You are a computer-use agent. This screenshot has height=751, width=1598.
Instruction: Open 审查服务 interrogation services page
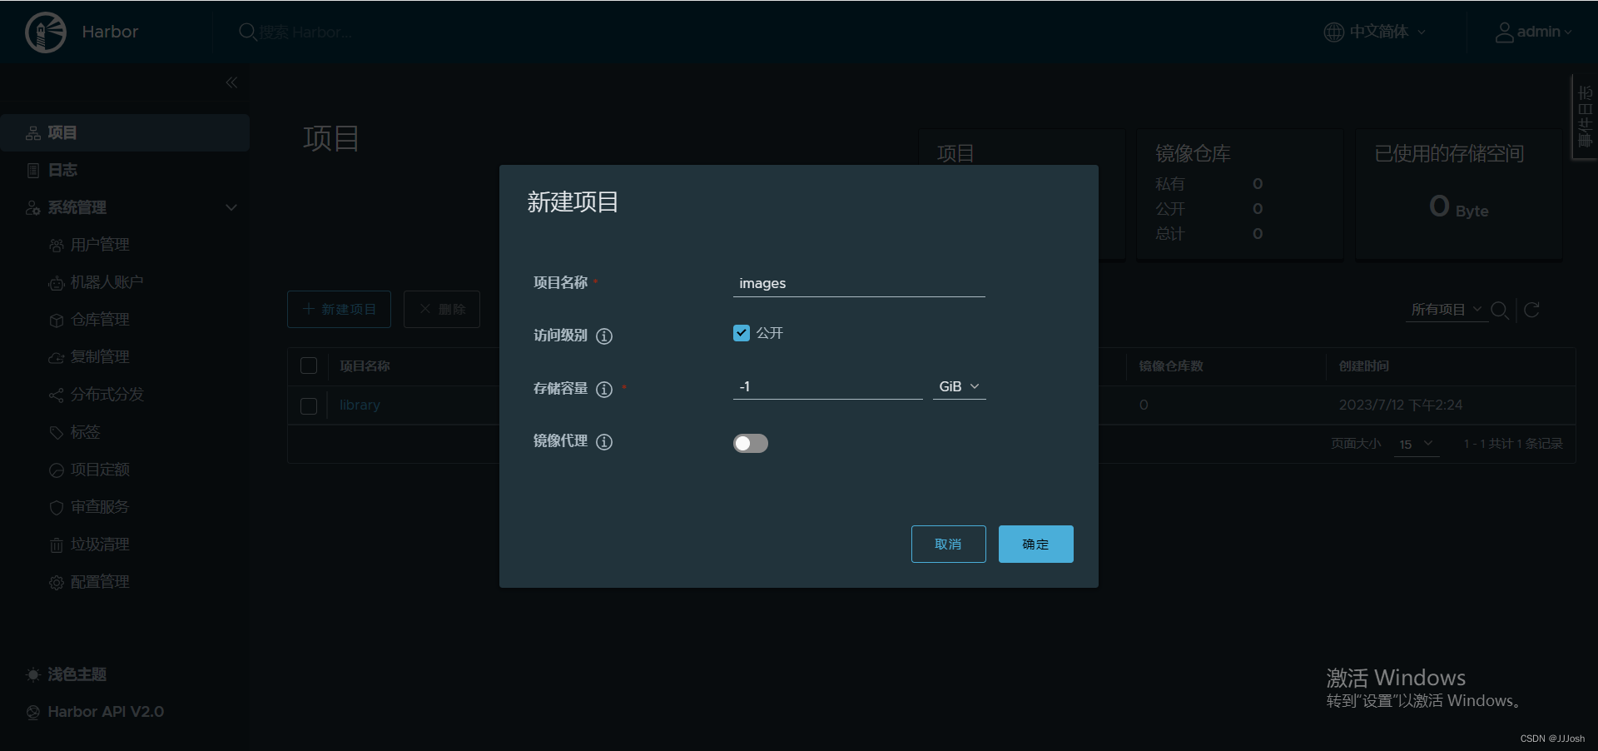tap(100, 507)
